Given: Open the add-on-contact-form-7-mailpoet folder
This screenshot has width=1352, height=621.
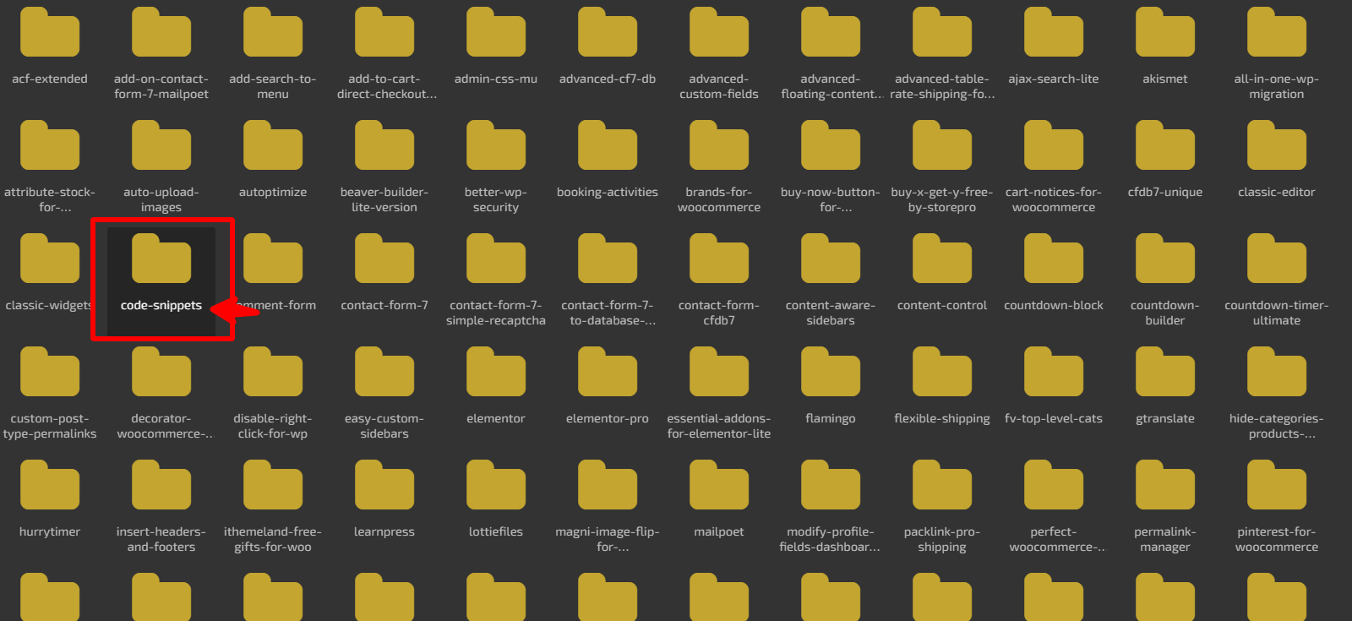Looking at the screenshot, I should (x=161, y=32).
